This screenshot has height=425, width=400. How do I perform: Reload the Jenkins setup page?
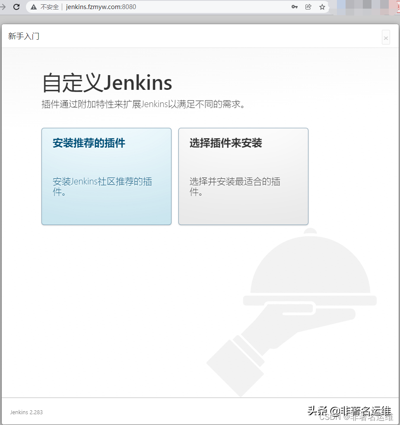(16, 7)
